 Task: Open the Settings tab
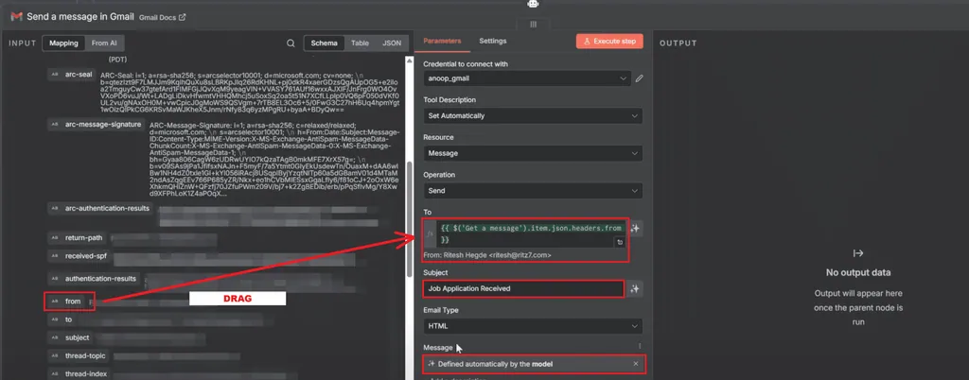coord(492,41)
